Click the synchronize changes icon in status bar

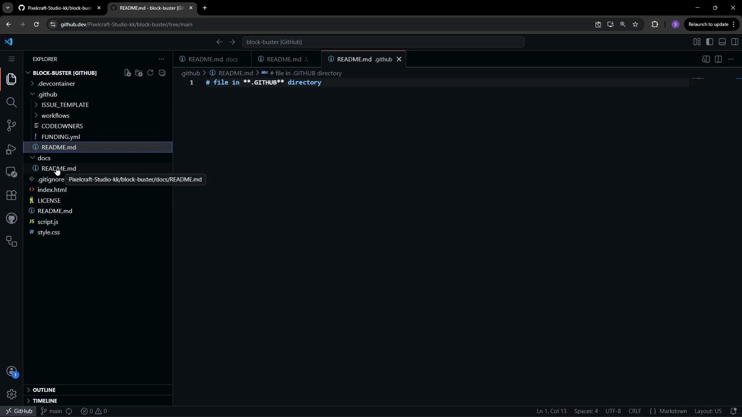[69, 411]
